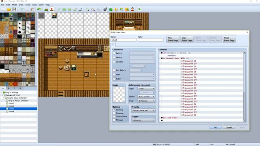The height and width of the screenshot is (146, 260).
Task: Enable the Variable condition checkbox
Action: pyautogui.click(x=114, y=62)
